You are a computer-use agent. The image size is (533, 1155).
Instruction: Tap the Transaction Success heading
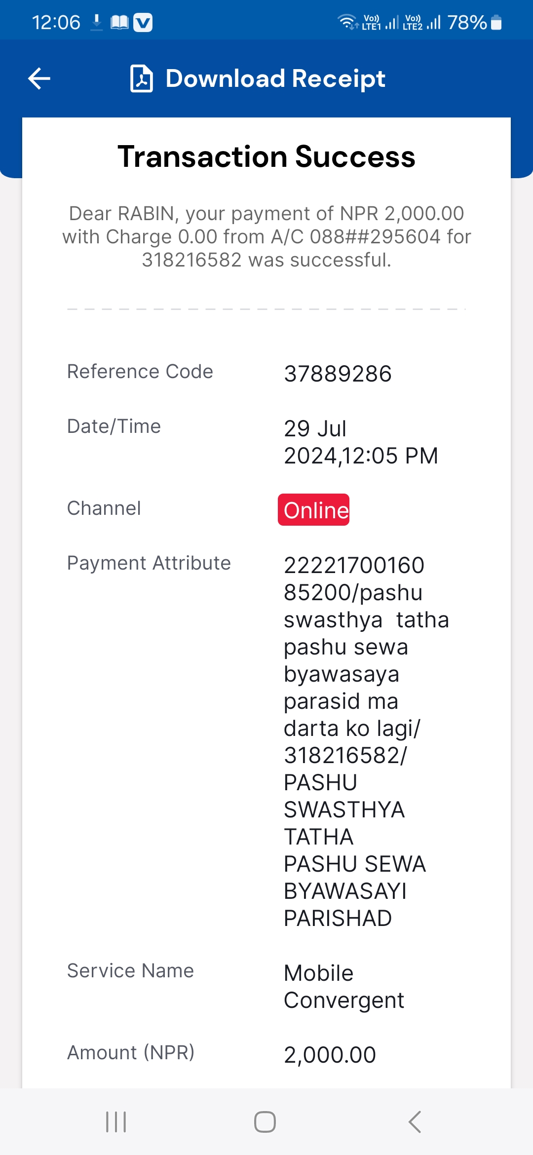click(x=266, y=156)
